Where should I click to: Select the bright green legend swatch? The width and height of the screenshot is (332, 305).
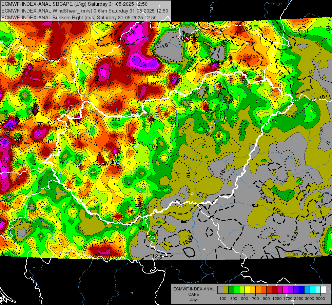236,290
